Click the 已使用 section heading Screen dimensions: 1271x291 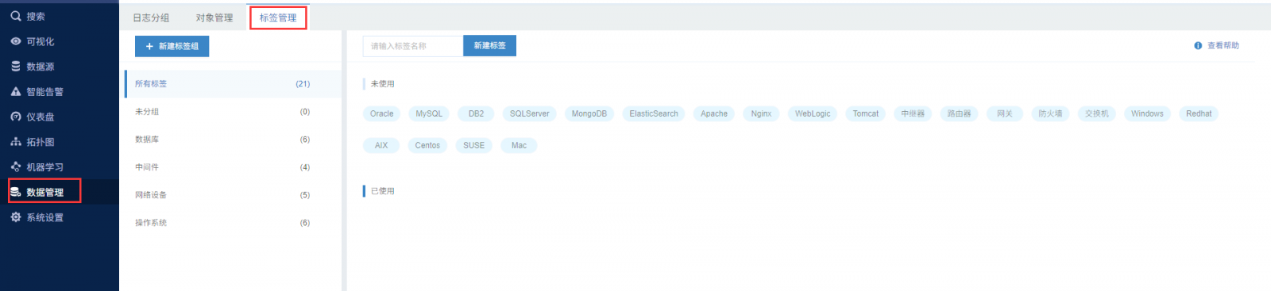coord(383,191)
